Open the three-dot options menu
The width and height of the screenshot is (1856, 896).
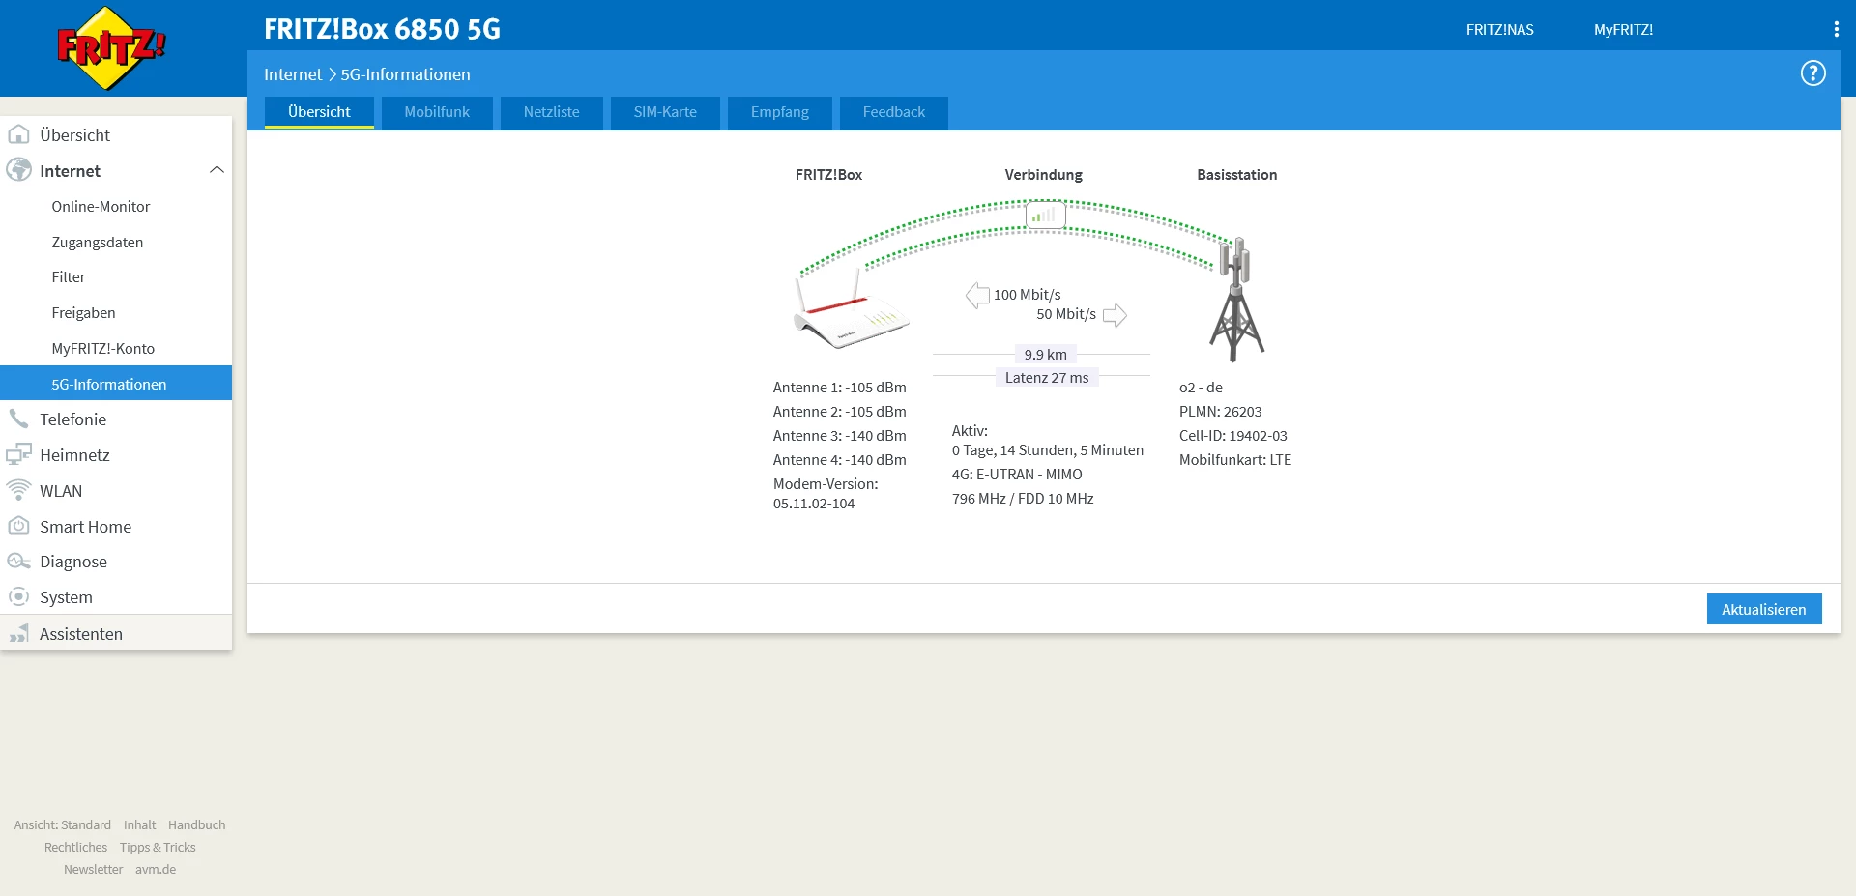[1836, 30]
